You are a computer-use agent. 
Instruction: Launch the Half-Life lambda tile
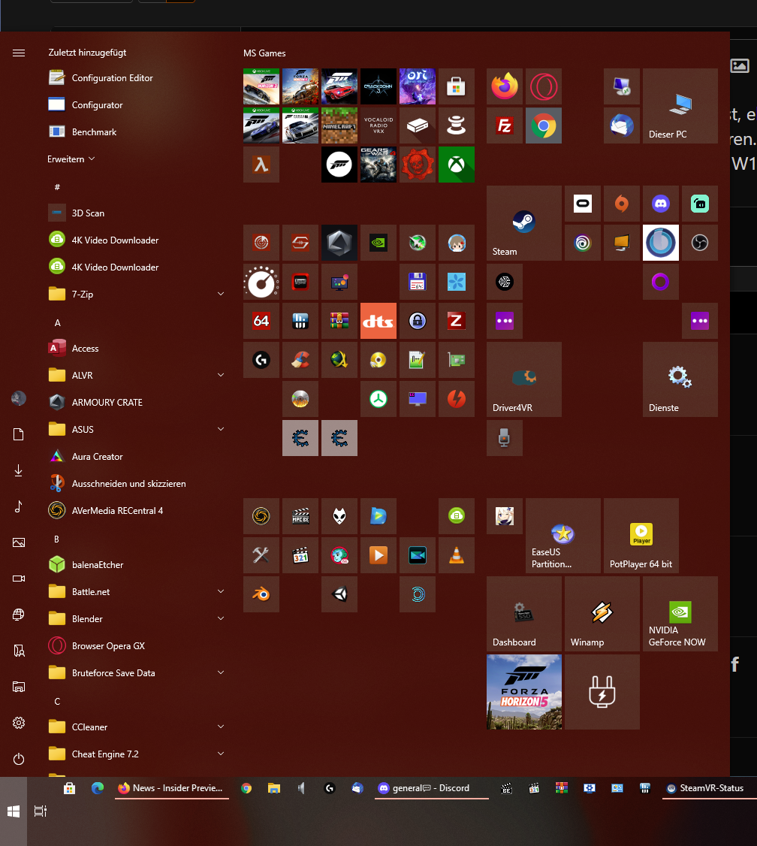coord(261,165)
